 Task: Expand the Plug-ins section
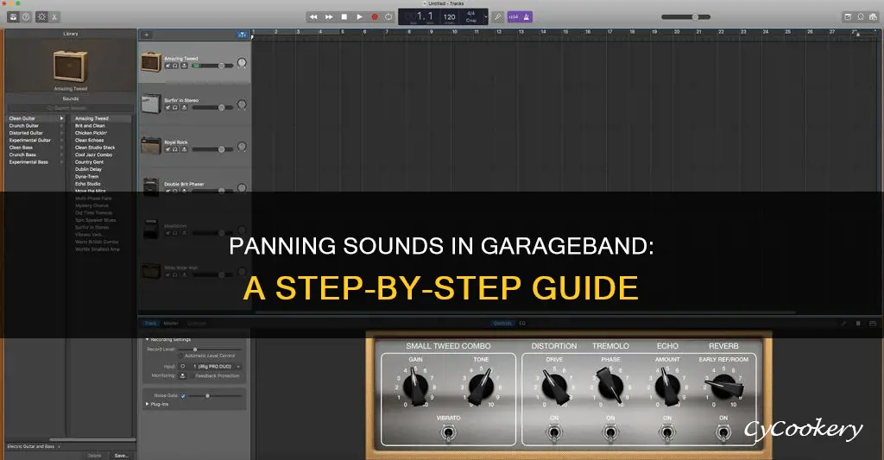pos(147,404)
